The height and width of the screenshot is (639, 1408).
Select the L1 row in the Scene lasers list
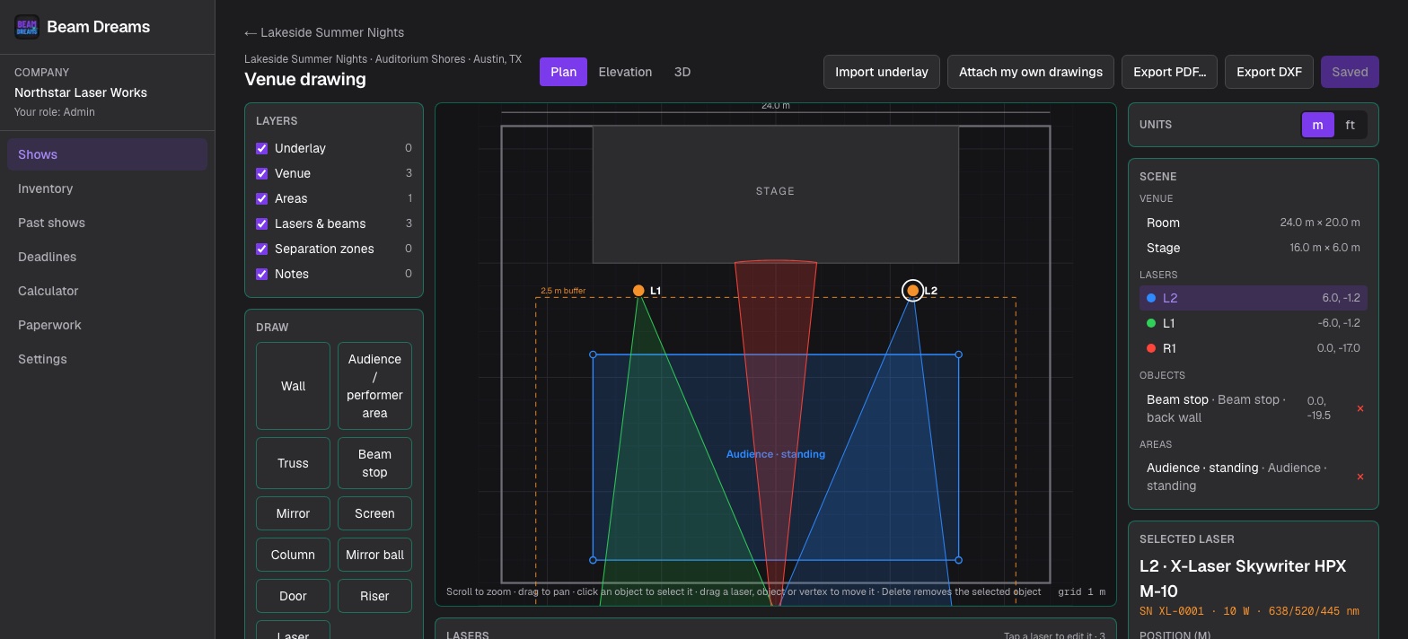pos(1253,323)
